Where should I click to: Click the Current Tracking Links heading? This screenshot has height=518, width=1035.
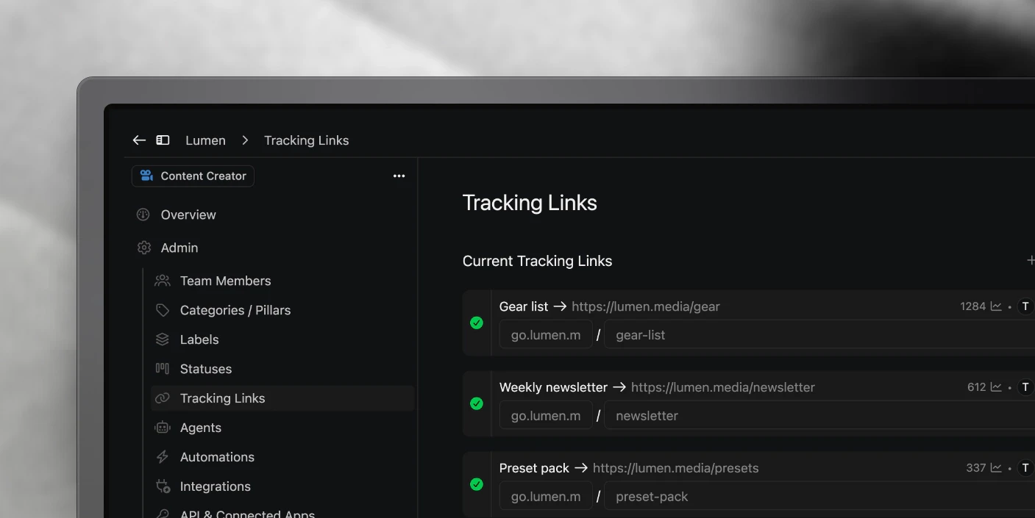(537, 261)
